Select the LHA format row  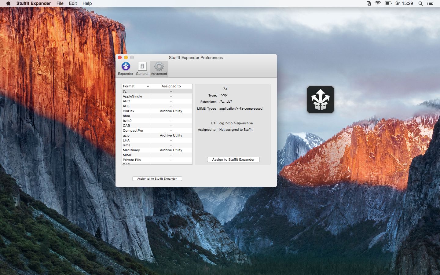(x=157, y=140)
